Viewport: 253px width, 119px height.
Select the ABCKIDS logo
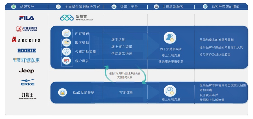click(x=26, y=40)
